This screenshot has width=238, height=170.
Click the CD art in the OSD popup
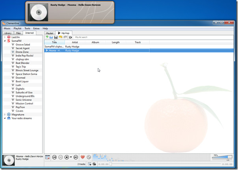(39, 12)
